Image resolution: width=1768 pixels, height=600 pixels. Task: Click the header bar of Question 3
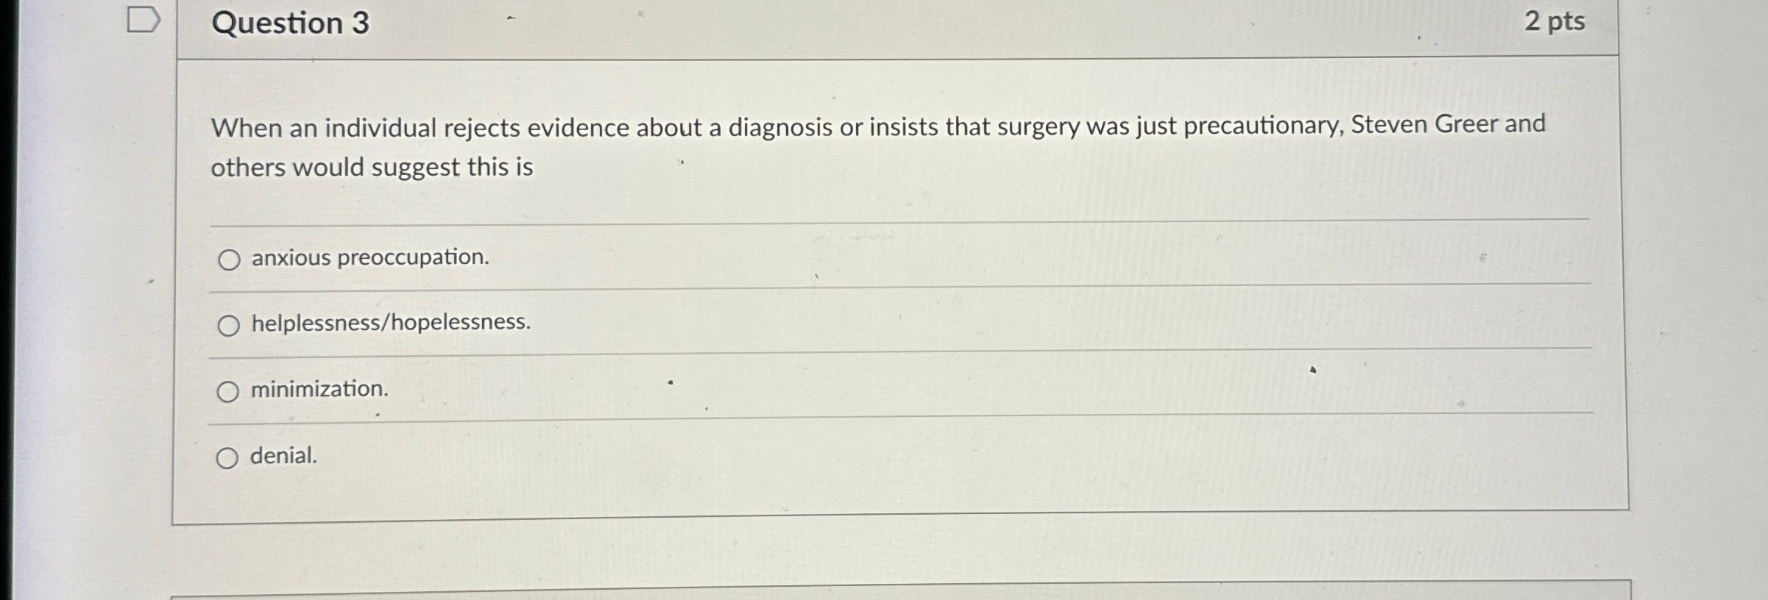883,24
